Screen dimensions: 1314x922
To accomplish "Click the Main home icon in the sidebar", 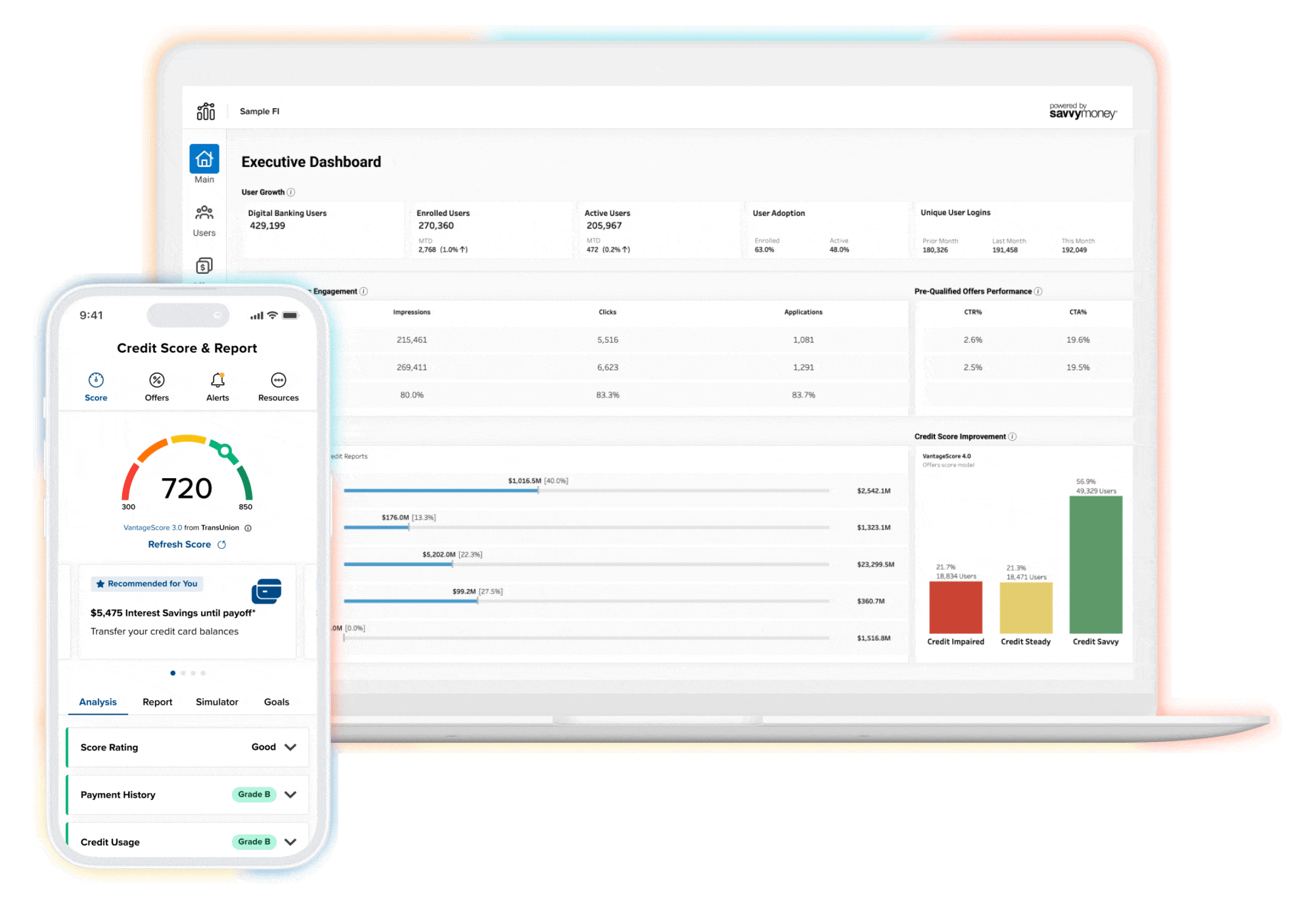I will 204,160.
